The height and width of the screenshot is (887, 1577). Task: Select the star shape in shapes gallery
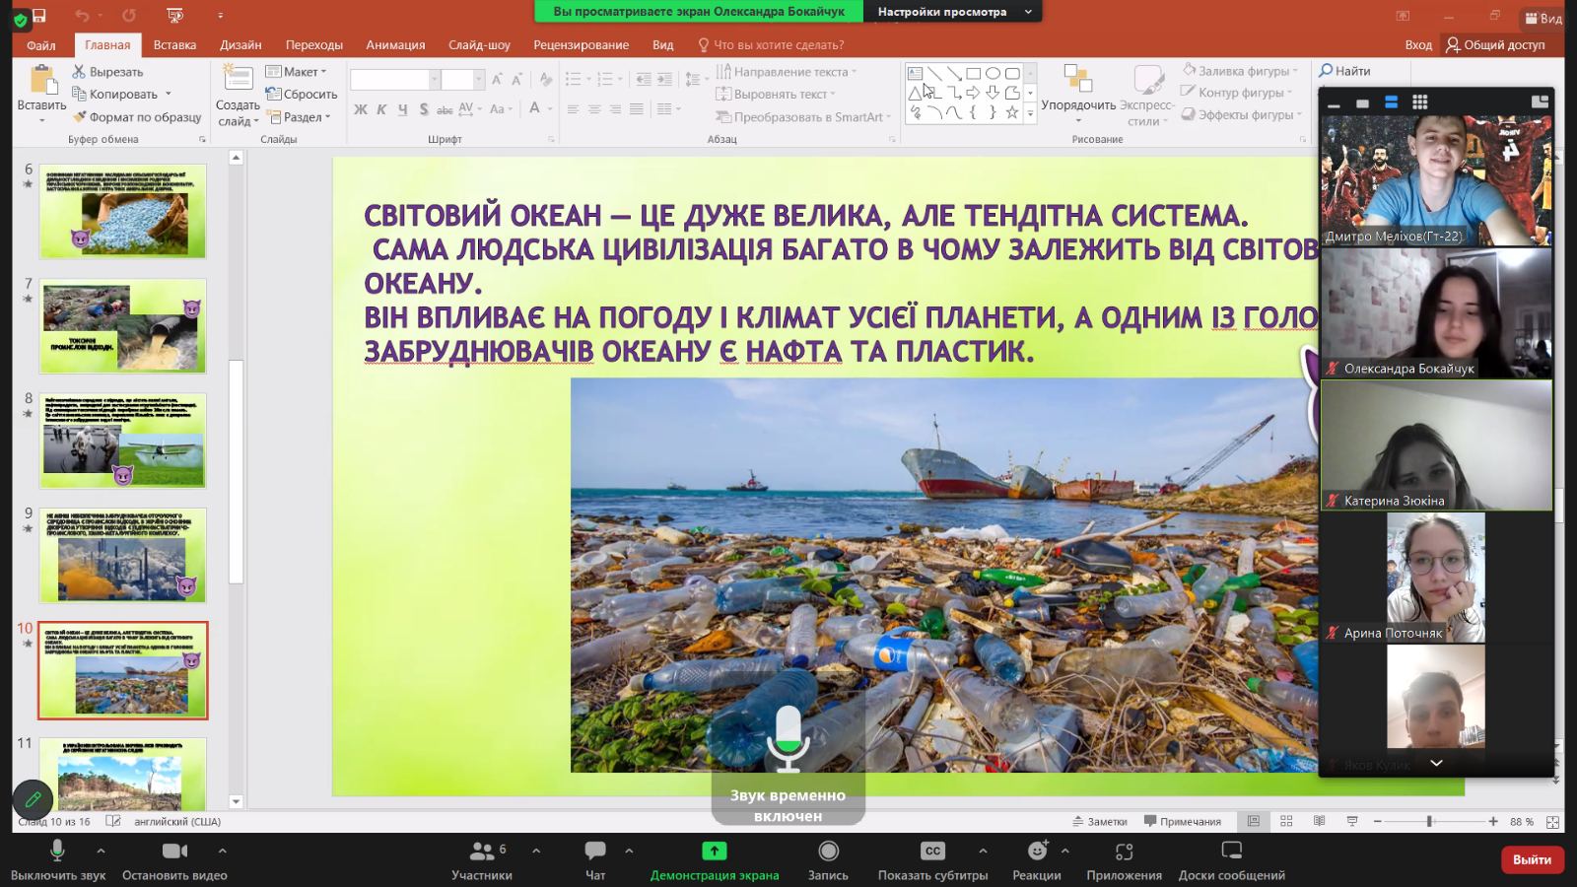1011,112
